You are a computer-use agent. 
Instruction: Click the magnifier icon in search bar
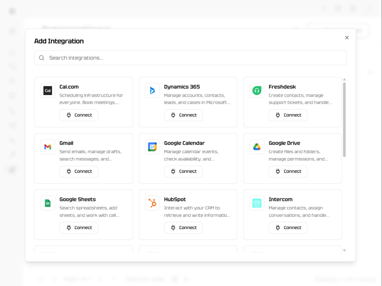(x=42, y=58)
